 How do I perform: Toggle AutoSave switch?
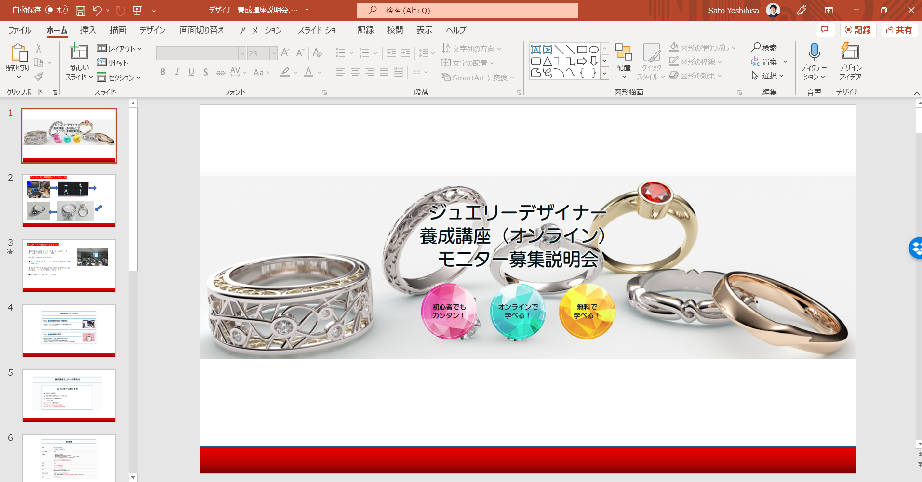(56, 10)
